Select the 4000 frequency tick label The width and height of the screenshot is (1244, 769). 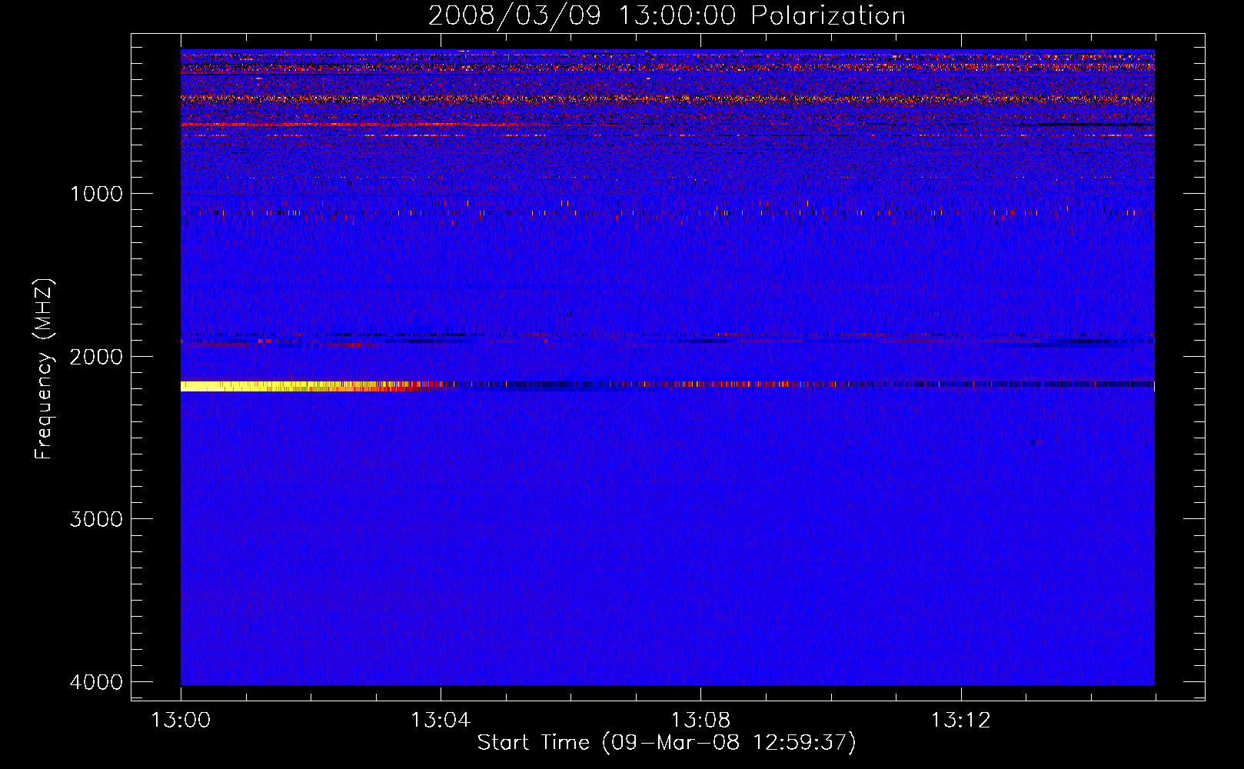(x=96, y=682)
